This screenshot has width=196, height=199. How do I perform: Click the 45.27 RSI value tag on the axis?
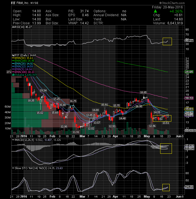click(189, 41)
